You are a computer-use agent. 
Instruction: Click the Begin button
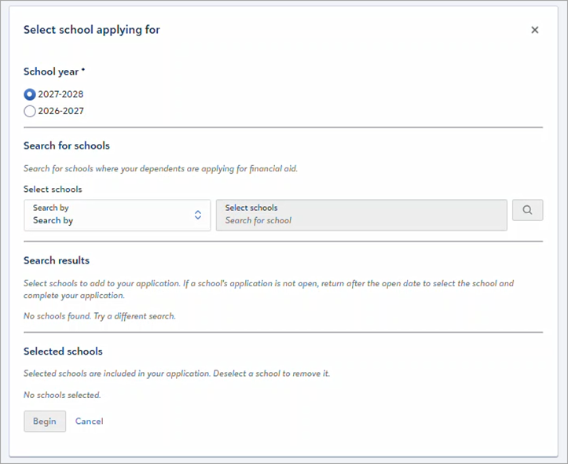[x=45, y=422]
